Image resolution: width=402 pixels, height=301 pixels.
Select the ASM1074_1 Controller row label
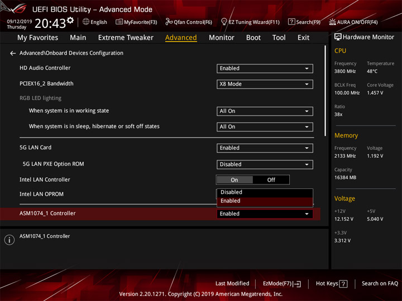[47, 213]
